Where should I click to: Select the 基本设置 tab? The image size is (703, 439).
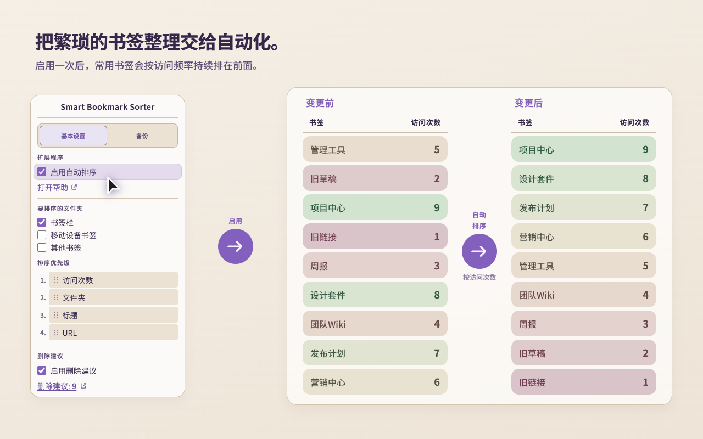click(x=73, y=136)
